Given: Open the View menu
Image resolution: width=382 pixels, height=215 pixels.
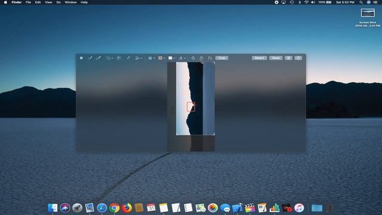Looking at the screenshot, I should [48, 2].
